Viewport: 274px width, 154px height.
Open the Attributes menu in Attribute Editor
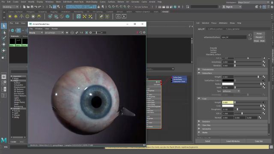pos(223,23)
